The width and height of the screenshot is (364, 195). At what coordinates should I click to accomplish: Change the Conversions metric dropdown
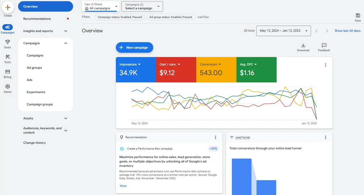(210, 65)
